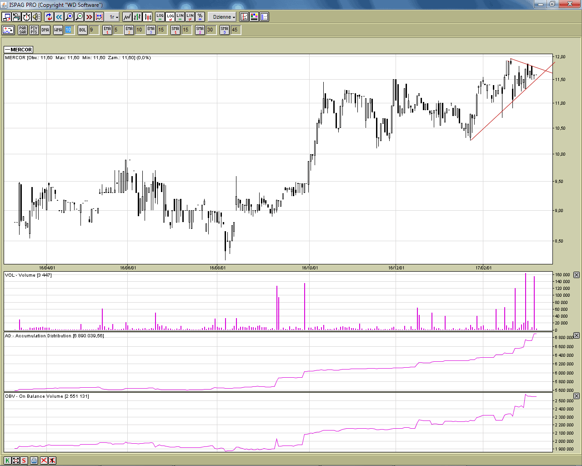Viewport: 582px width, 466px height.
Task: Click the zoom in magnifier icon
Action: click(69, 17)
